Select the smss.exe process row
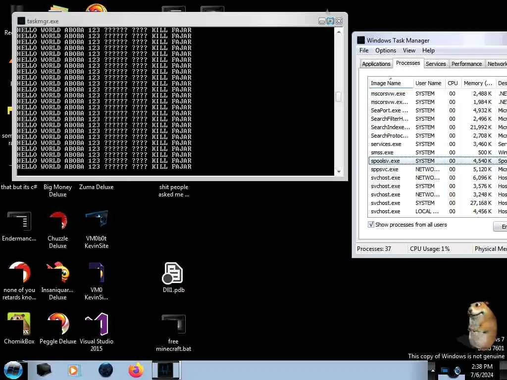 (438, 152)
